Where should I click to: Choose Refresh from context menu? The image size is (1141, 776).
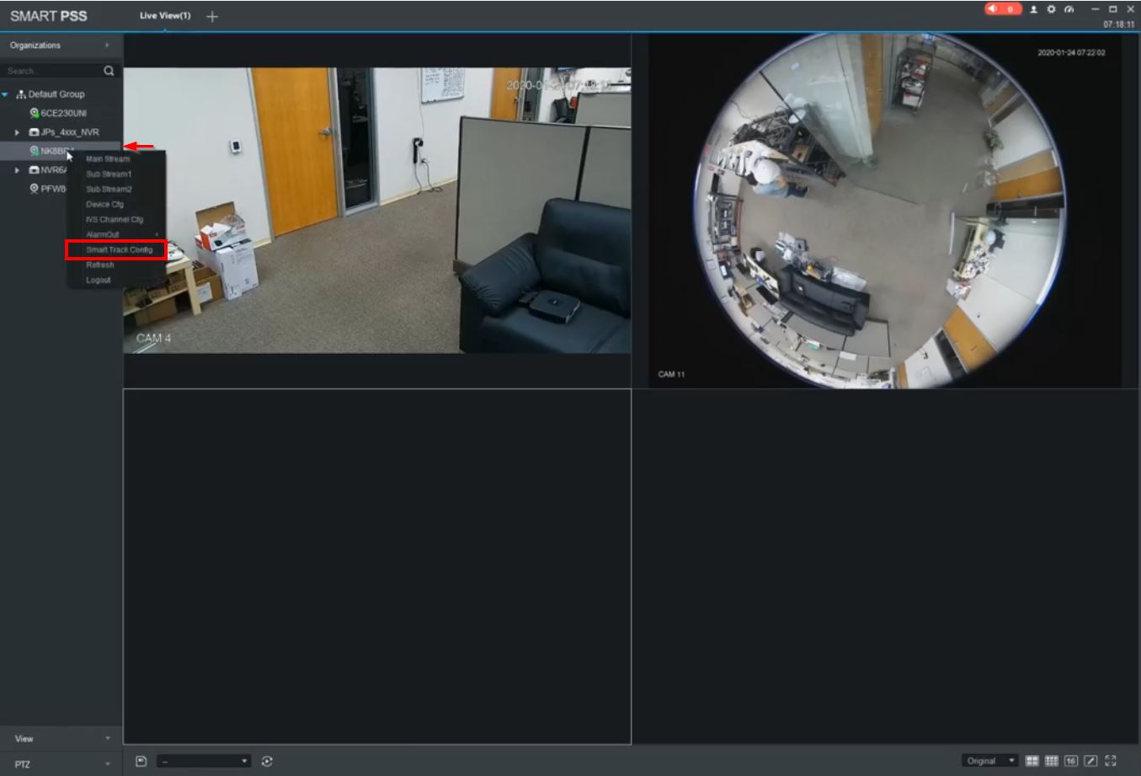[99, 265]
